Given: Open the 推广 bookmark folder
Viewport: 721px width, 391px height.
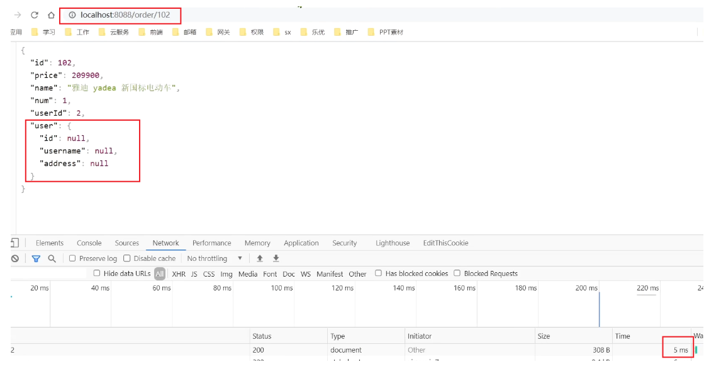Looking at the screenshot, I should click(x=346, y=32).
